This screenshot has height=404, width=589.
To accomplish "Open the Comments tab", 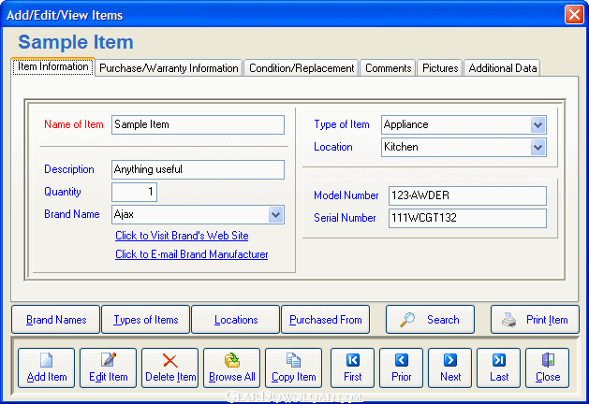I will [x=388, y=68].
